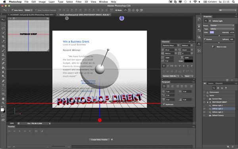Toggle the Hyphenate checkbox
Viewport: 238px width, 149px height.
click(x=164, y=104)
